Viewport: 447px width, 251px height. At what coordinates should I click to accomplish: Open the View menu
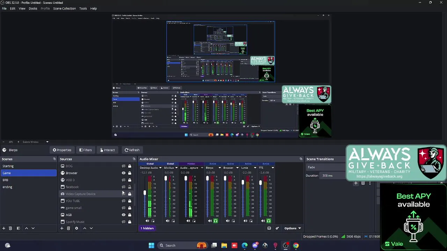[x=22, y=8]
